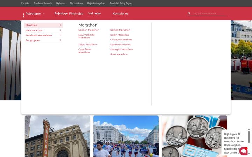Screen dimensions: 252x157
Task: Select Marathon category in side menu
Action: click(43, 25)
